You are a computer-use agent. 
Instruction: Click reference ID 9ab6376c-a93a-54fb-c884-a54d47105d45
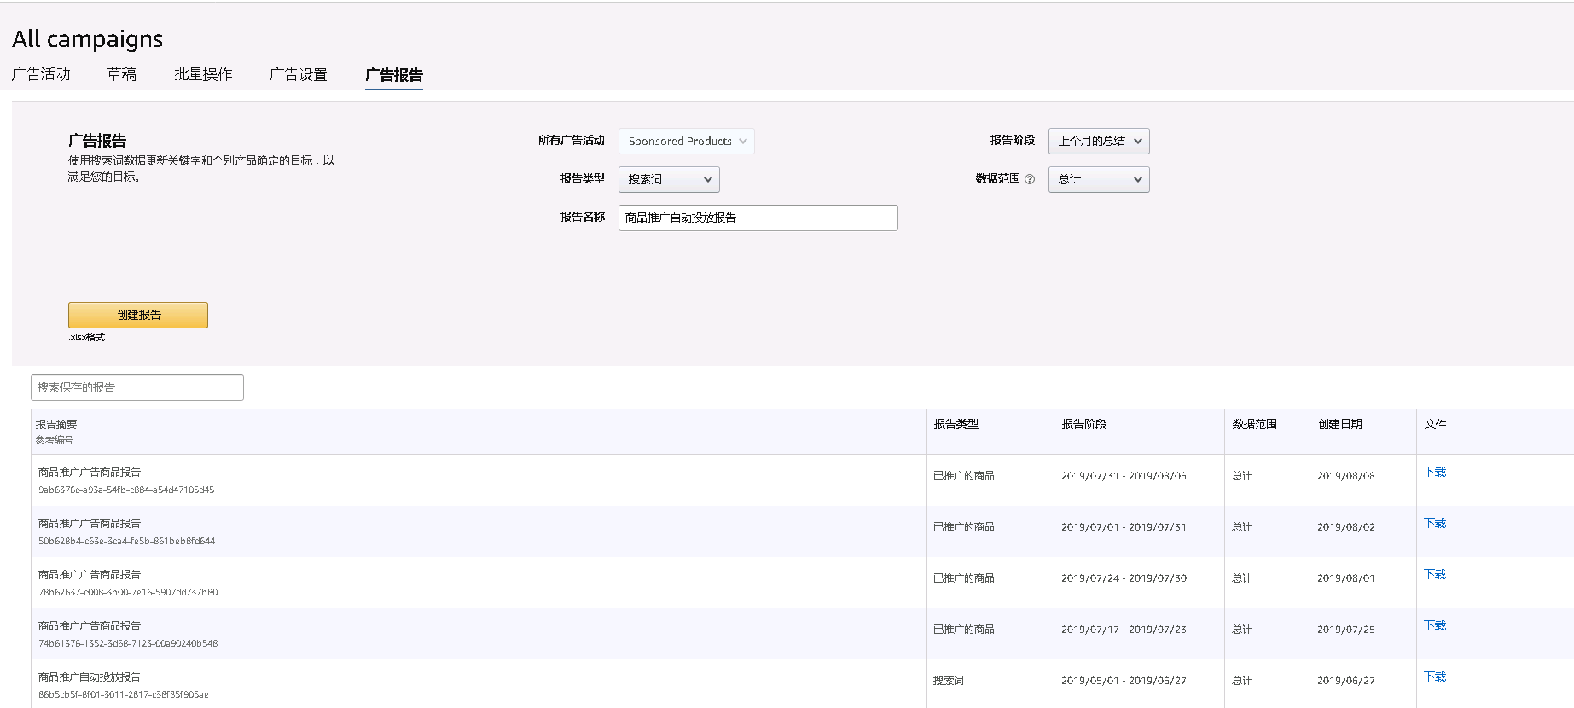point(126,490)
